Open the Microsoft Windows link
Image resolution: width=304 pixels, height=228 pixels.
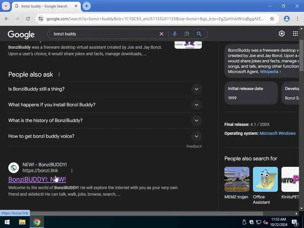tap(278, 133)
